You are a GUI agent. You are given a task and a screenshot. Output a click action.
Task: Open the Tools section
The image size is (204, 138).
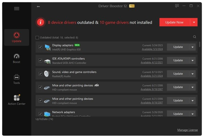(x=16, y=79)
